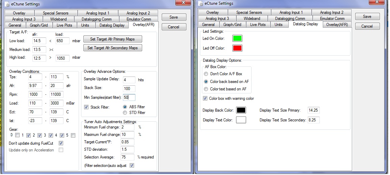The height and width of the screenshot is (175, 390).
Task: Click Tps minimum field
Action: [x=35, y=77]
